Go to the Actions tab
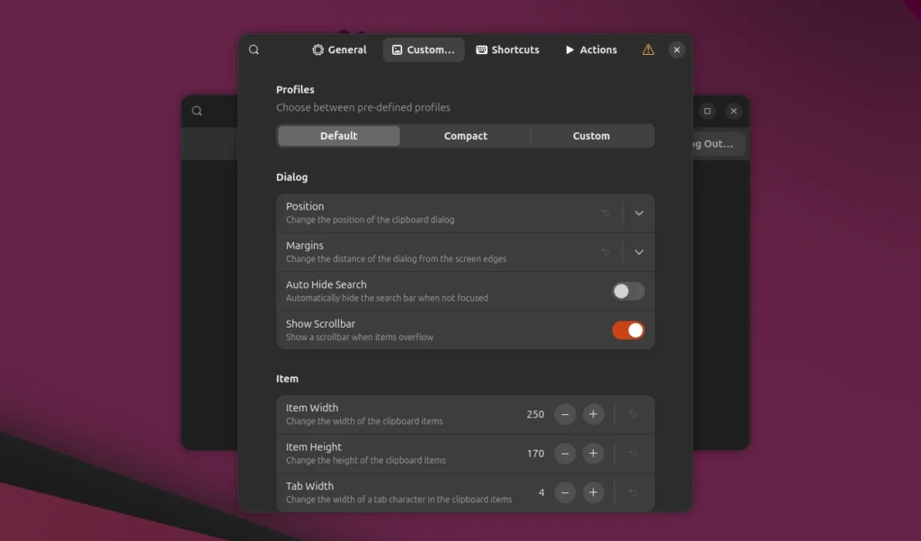921x541 pixels. [x=590, y=50]
